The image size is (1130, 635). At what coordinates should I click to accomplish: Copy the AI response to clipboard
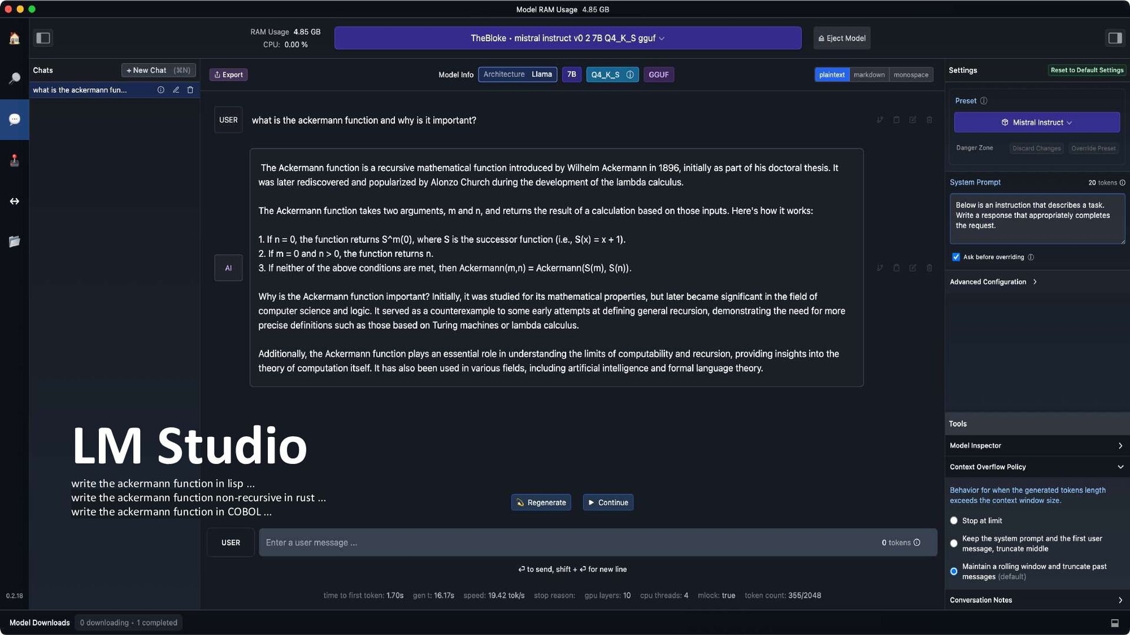pos(896,268)
